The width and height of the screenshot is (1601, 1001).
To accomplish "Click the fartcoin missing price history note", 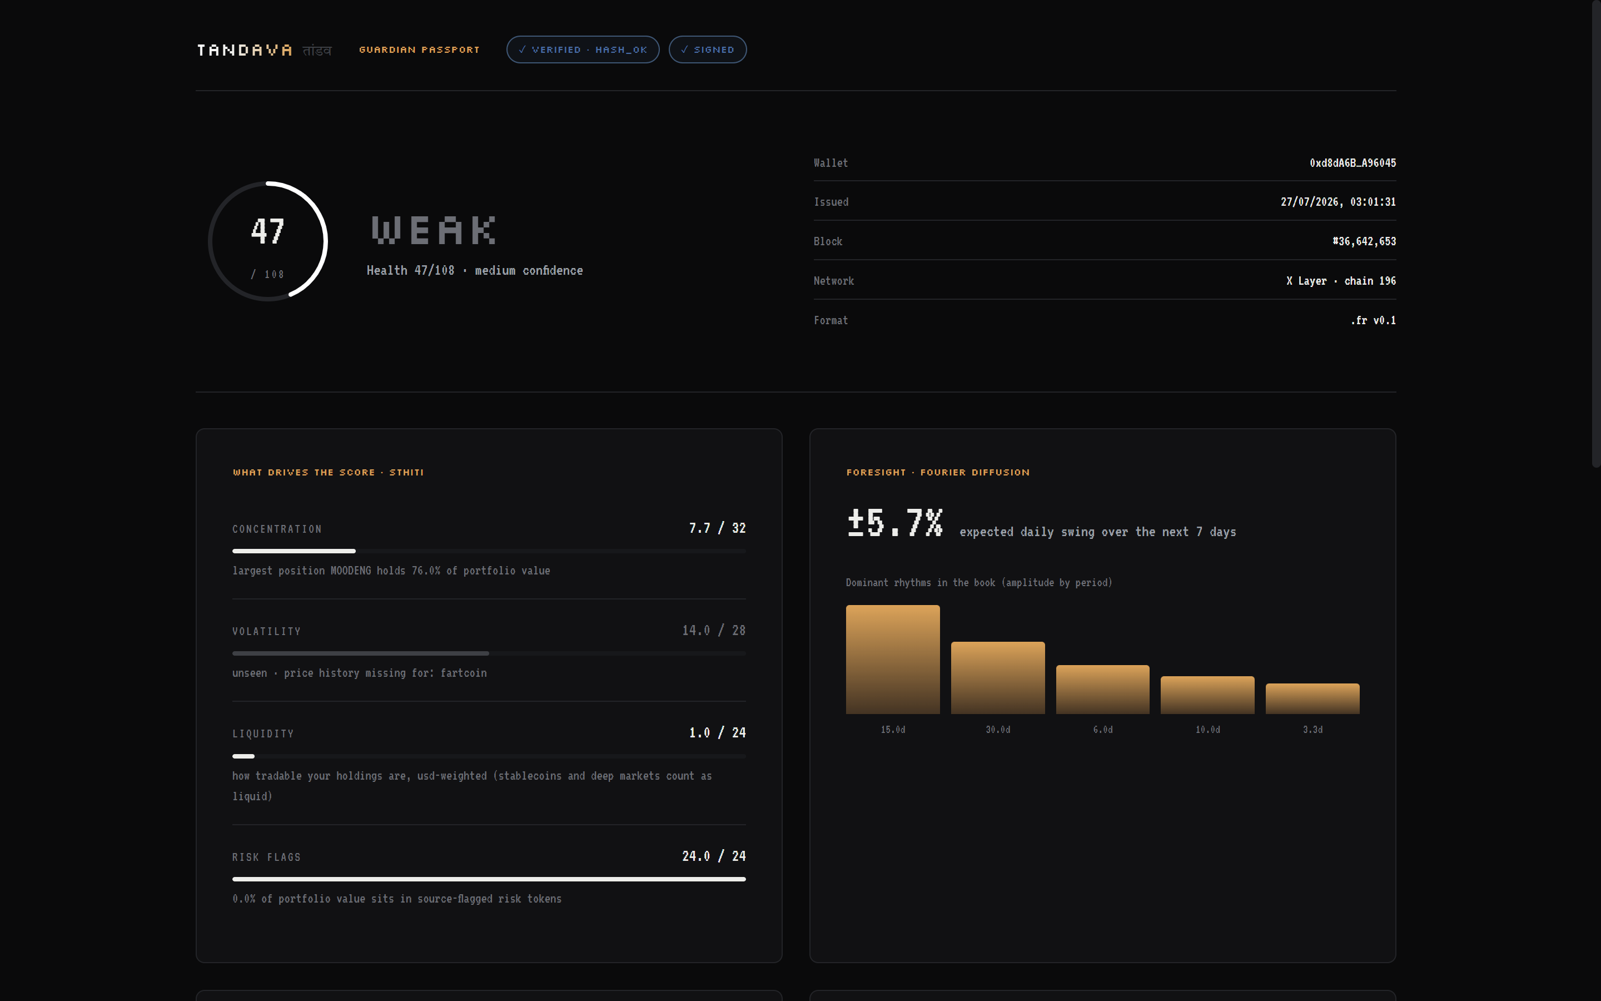I will [359, 673].
